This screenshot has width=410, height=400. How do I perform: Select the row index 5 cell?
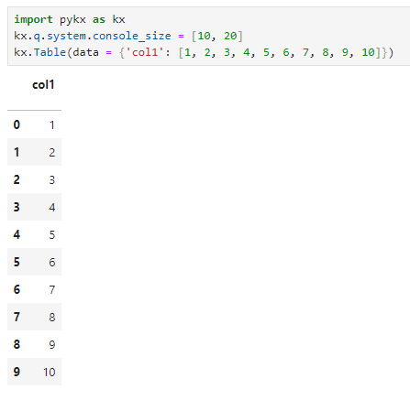coord(17,262)
